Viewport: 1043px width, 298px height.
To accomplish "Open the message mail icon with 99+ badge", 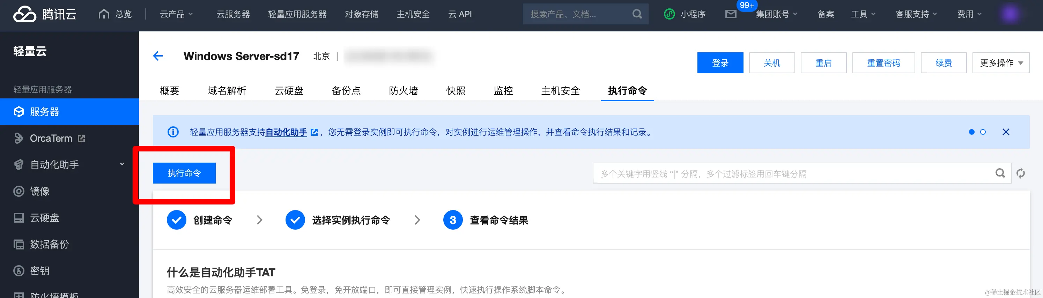I will pos(731,14).
